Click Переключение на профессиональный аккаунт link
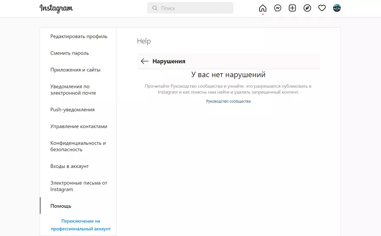This screenshot has height=236, width=381. point(80,225)
